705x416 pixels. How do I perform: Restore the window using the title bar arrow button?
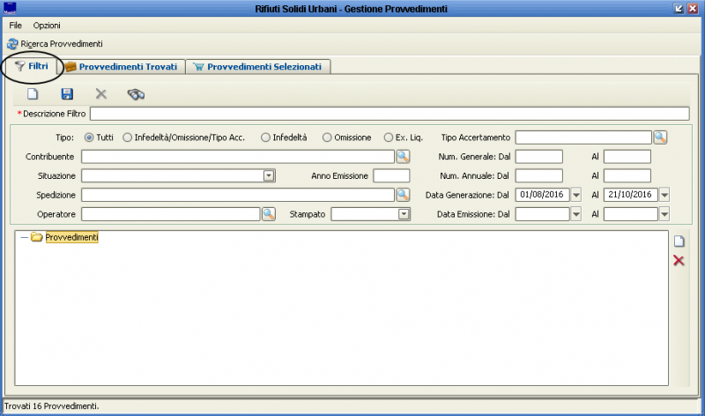click(x=679, y=9)
